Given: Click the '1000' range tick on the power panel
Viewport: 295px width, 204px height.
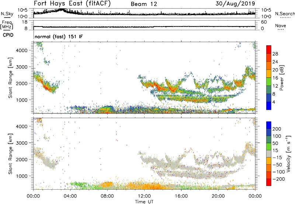Looking at the screenshot, I should pos(21,100).
